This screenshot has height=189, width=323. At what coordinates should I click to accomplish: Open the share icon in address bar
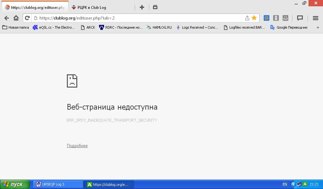247,18
